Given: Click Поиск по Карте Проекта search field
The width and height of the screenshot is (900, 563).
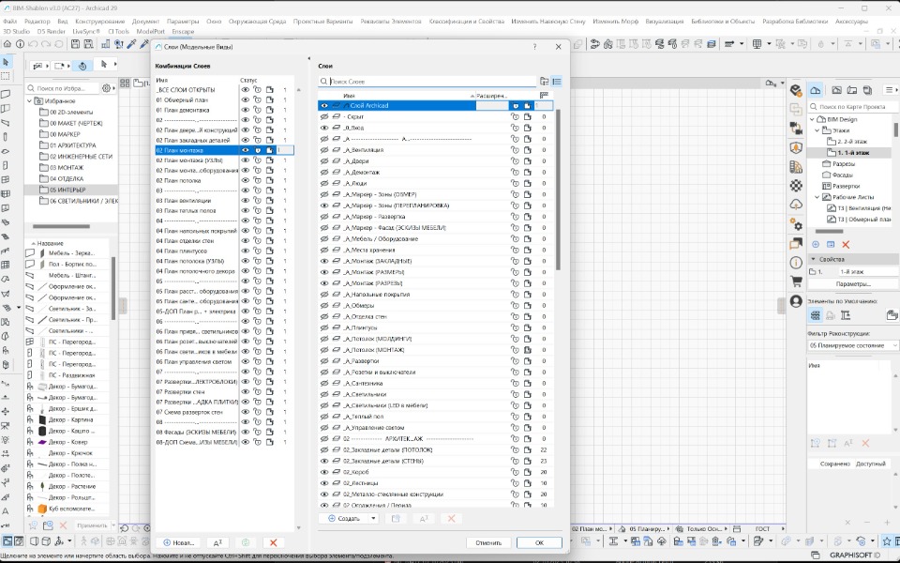Looking at the screenshot, I should pos(853,107).
